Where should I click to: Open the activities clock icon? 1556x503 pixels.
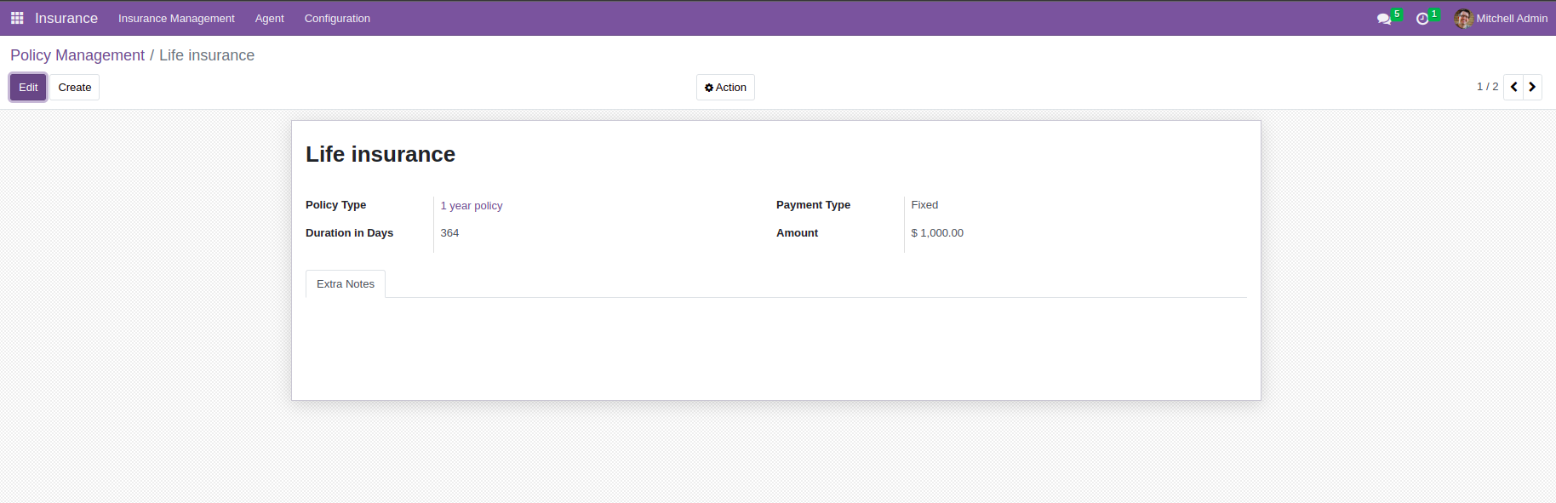pyautogui.click(x=1422, y=19)
